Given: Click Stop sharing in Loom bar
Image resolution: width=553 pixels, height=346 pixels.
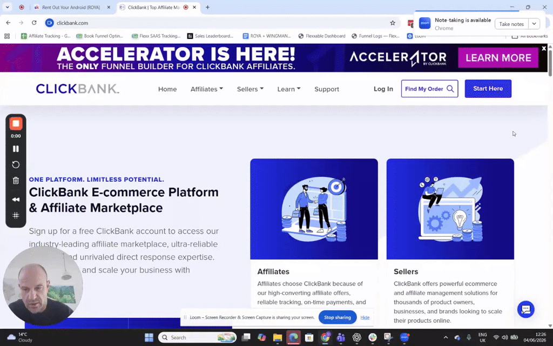Looking at the screenshot, I should click(x=338, y=317).
